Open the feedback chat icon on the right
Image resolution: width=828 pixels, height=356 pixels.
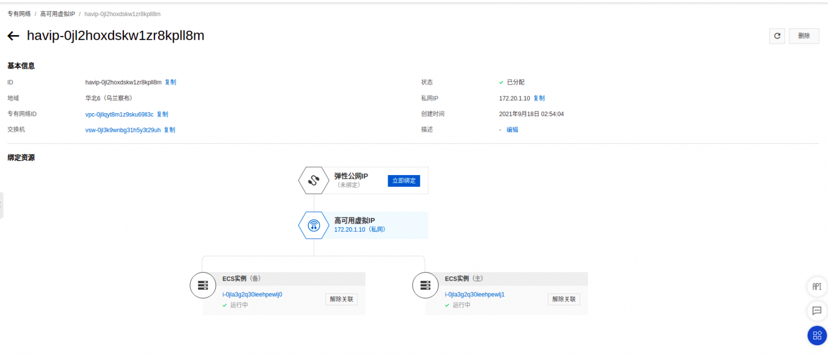816,311
